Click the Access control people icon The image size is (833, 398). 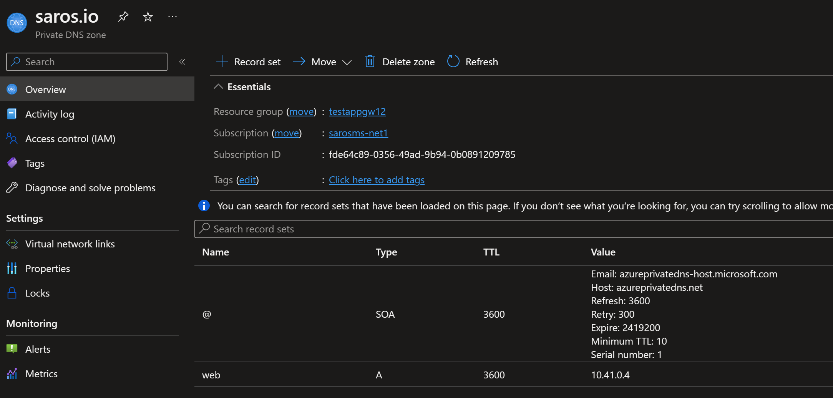click(x=12, y=138)
